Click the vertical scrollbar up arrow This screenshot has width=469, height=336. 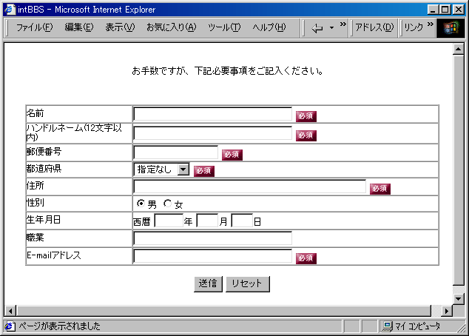tap(458, 49)
